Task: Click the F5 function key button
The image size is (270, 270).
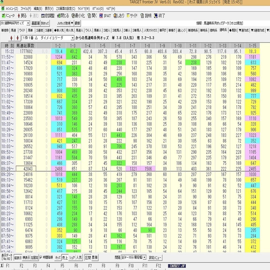Action: (62, 266)
